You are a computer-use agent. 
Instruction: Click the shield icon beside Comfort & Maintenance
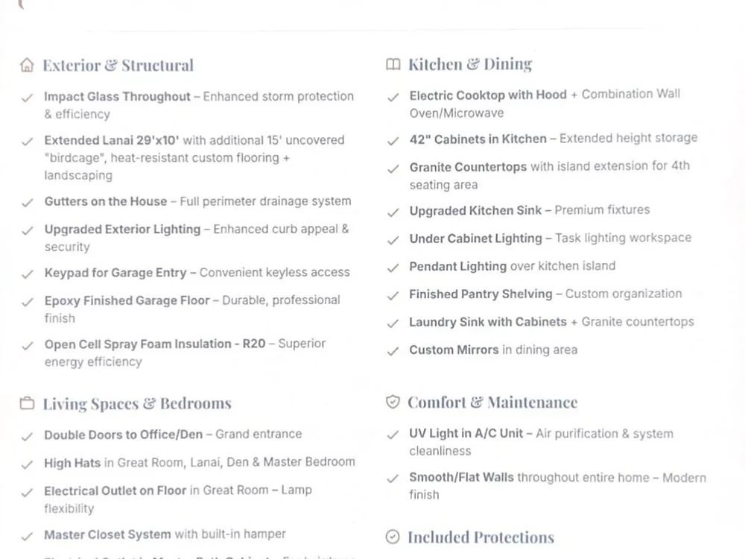point(393,402)
